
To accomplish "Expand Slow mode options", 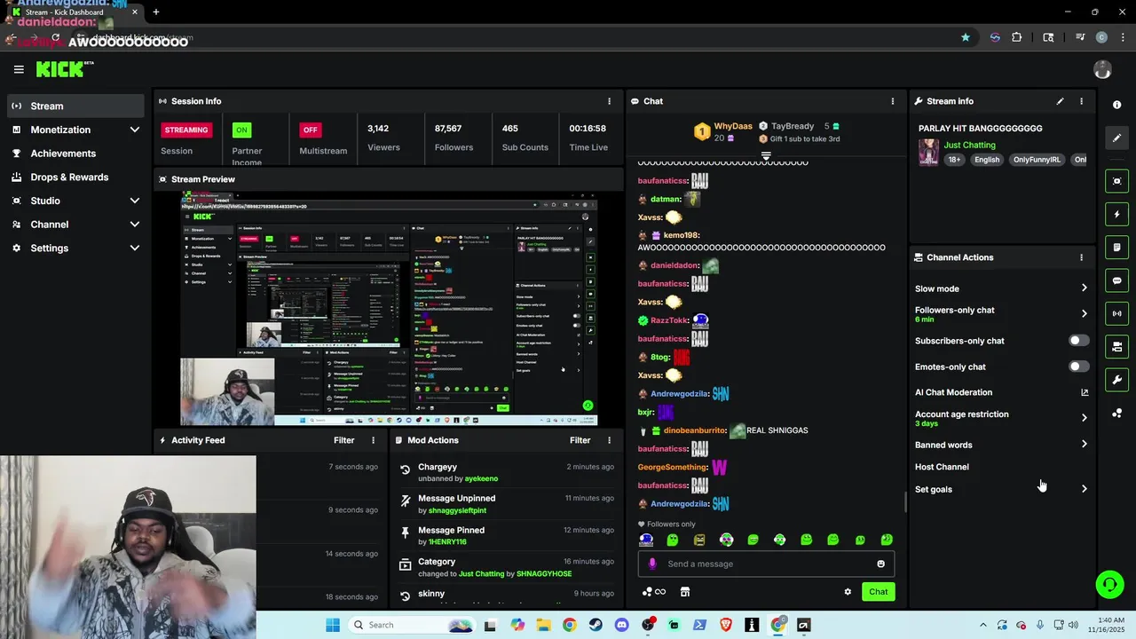I will [1084, 288].
